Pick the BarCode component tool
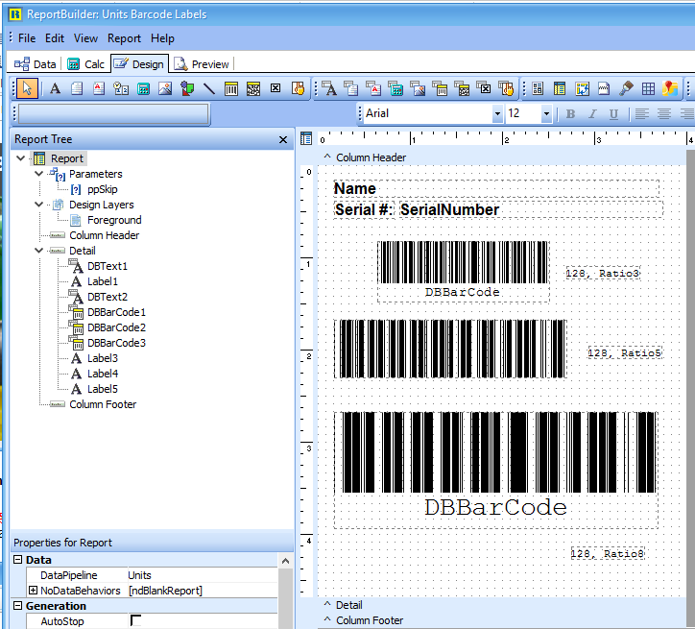The height and width of the screenshot is (629, 695). 231,88
